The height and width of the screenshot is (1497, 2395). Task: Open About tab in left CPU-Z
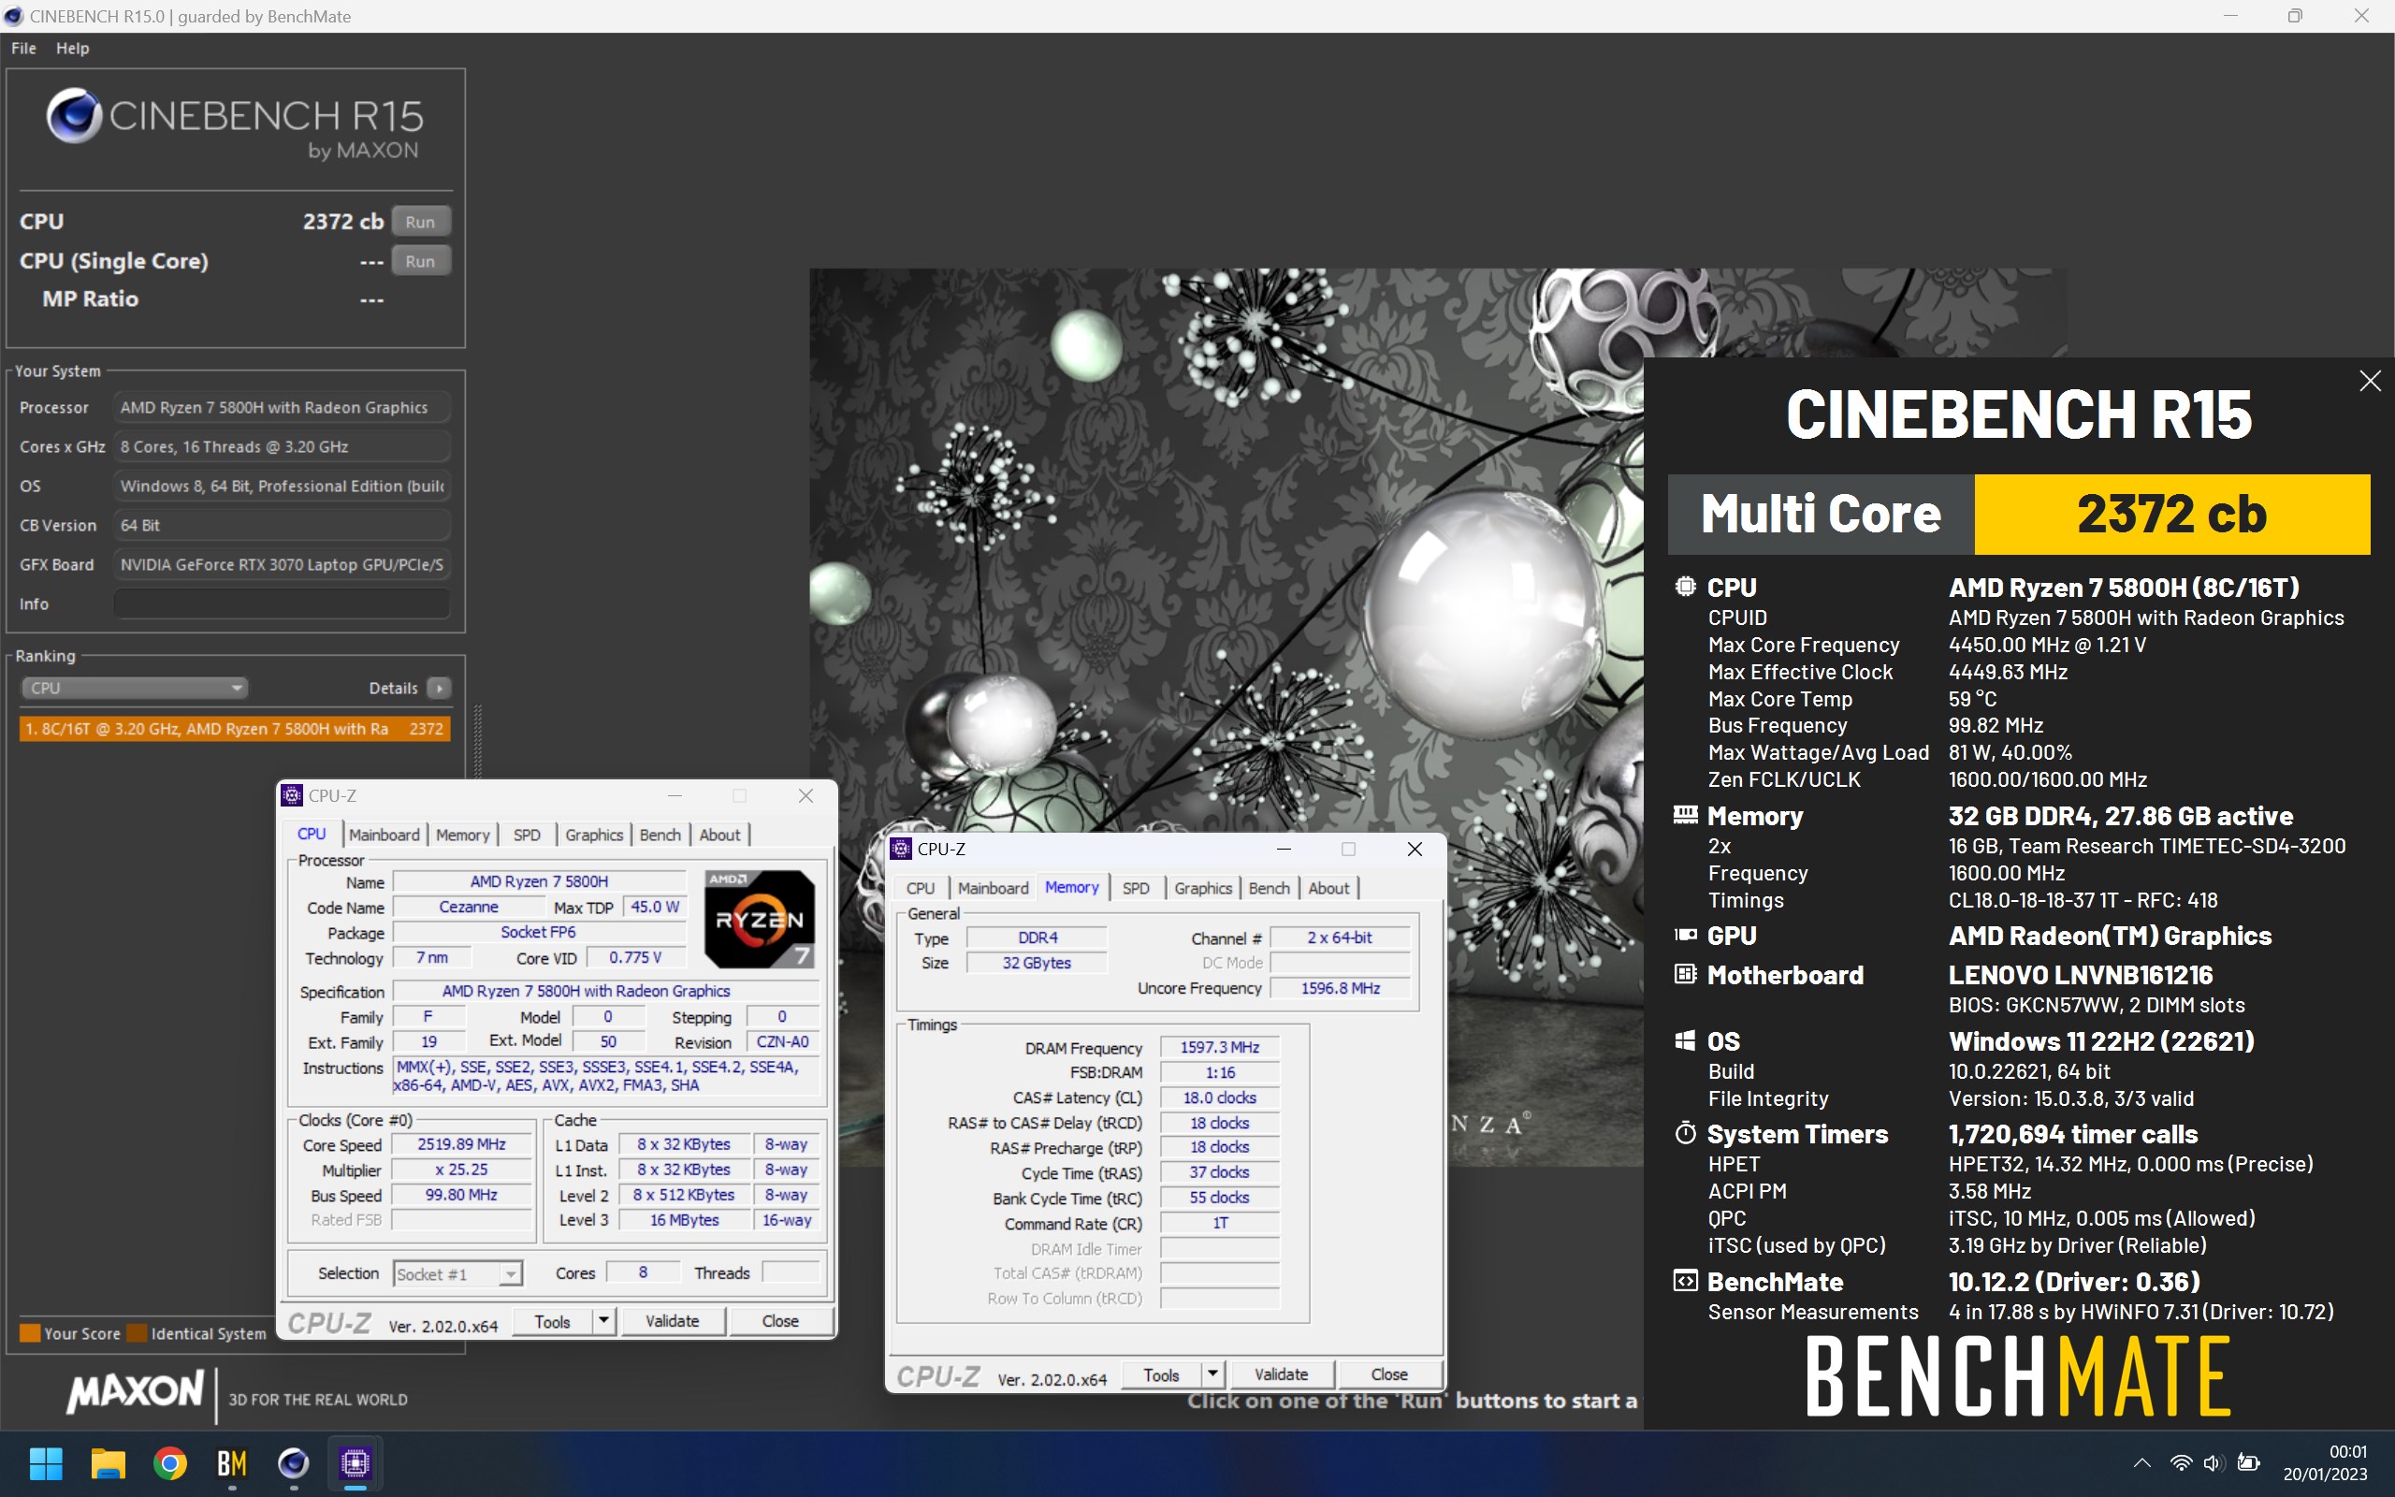click(719, 835)
